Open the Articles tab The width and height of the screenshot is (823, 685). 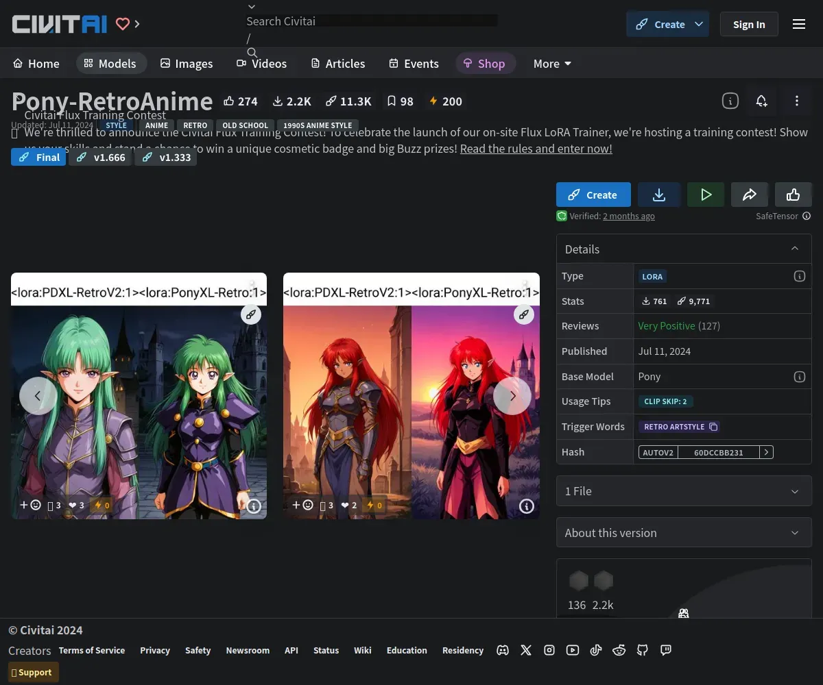tap(338, 64)
